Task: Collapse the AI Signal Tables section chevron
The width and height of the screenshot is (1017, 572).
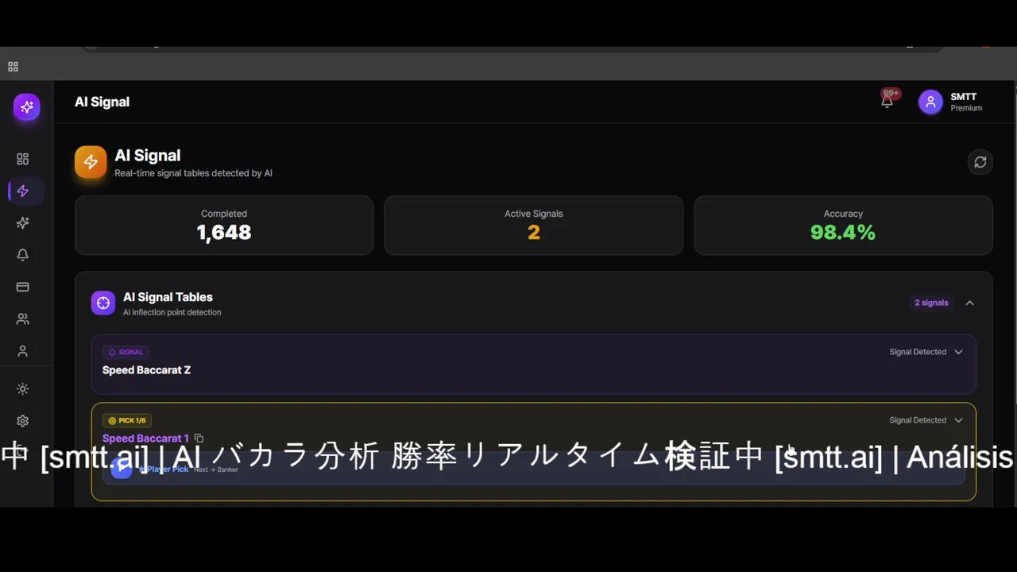Action: click(969, 303)
